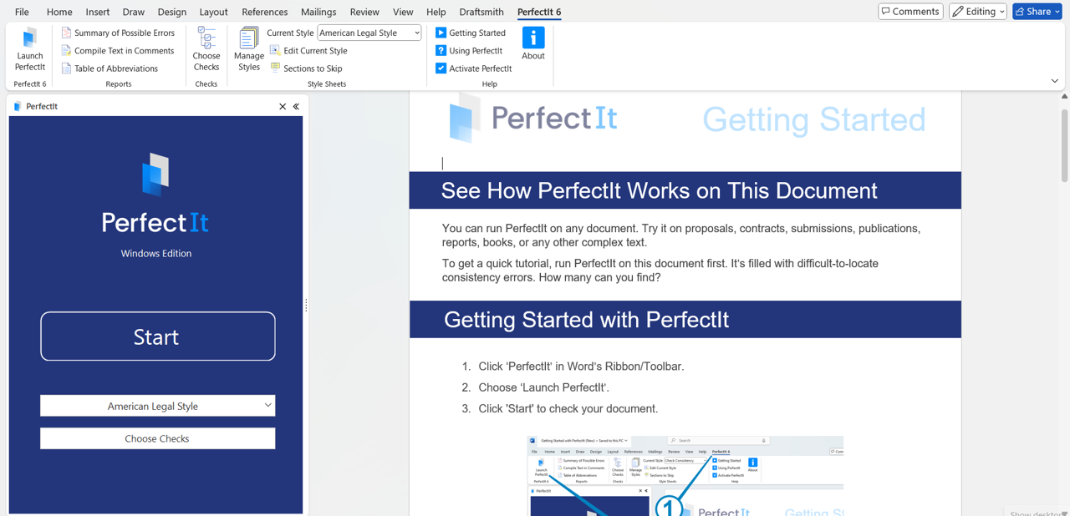
Task: Open Manage Styles in Style Sheets
Action: pyautogui.click(x=248, y=50)
